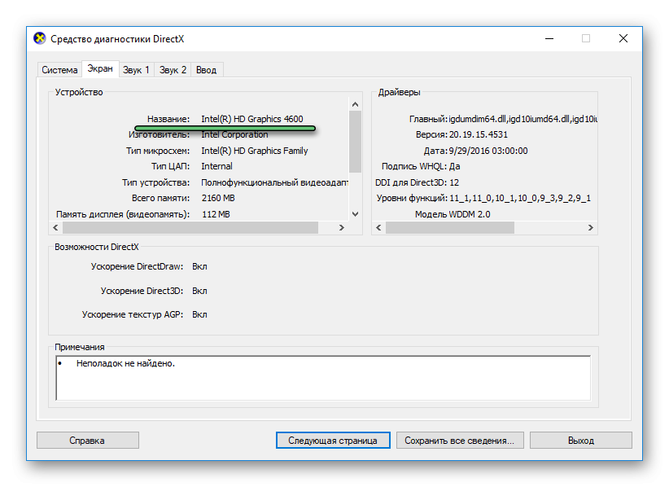
Task: Click drivers panel scroll left arrow
Action: point(378,227)
